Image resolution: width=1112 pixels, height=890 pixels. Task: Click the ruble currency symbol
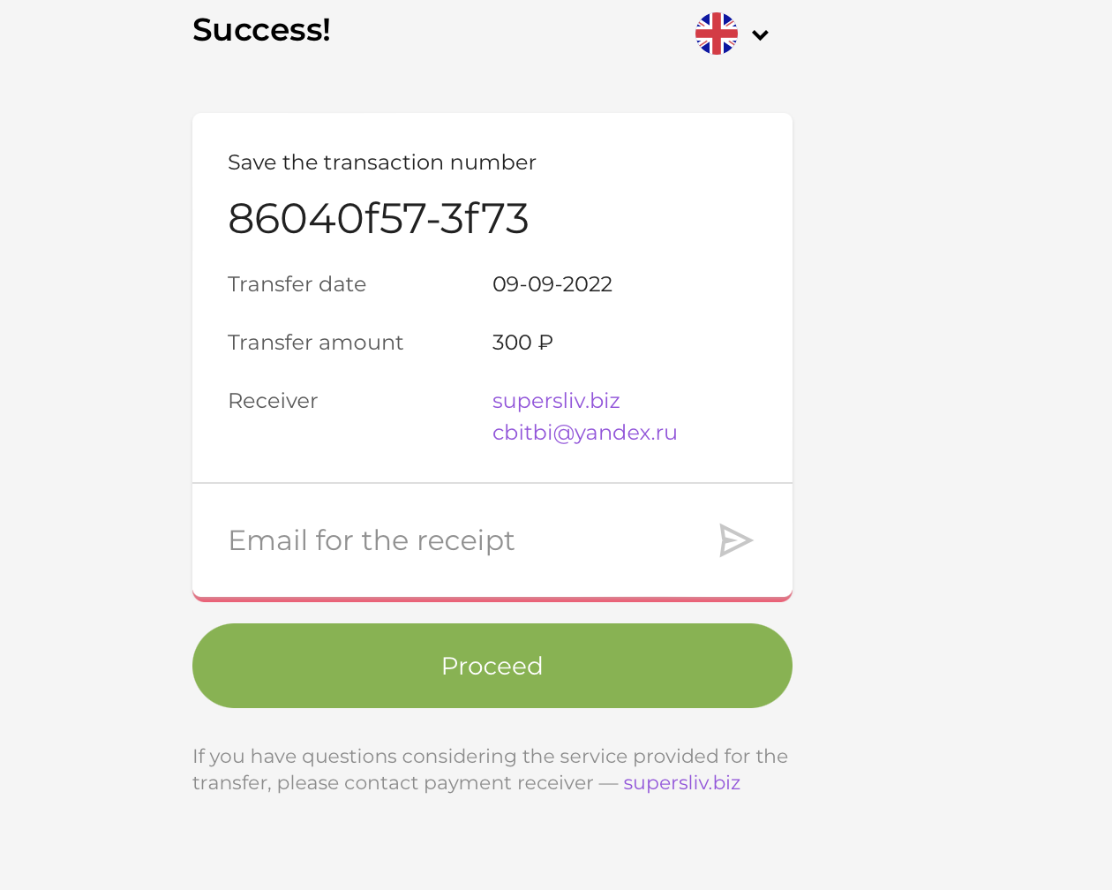tap(545, 343)
